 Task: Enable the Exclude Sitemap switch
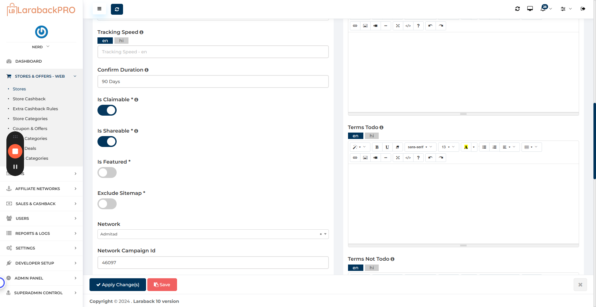tap(107, 204)
